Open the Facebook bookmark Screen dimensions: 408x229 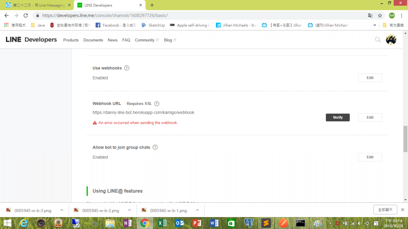[x=116, y=25]
